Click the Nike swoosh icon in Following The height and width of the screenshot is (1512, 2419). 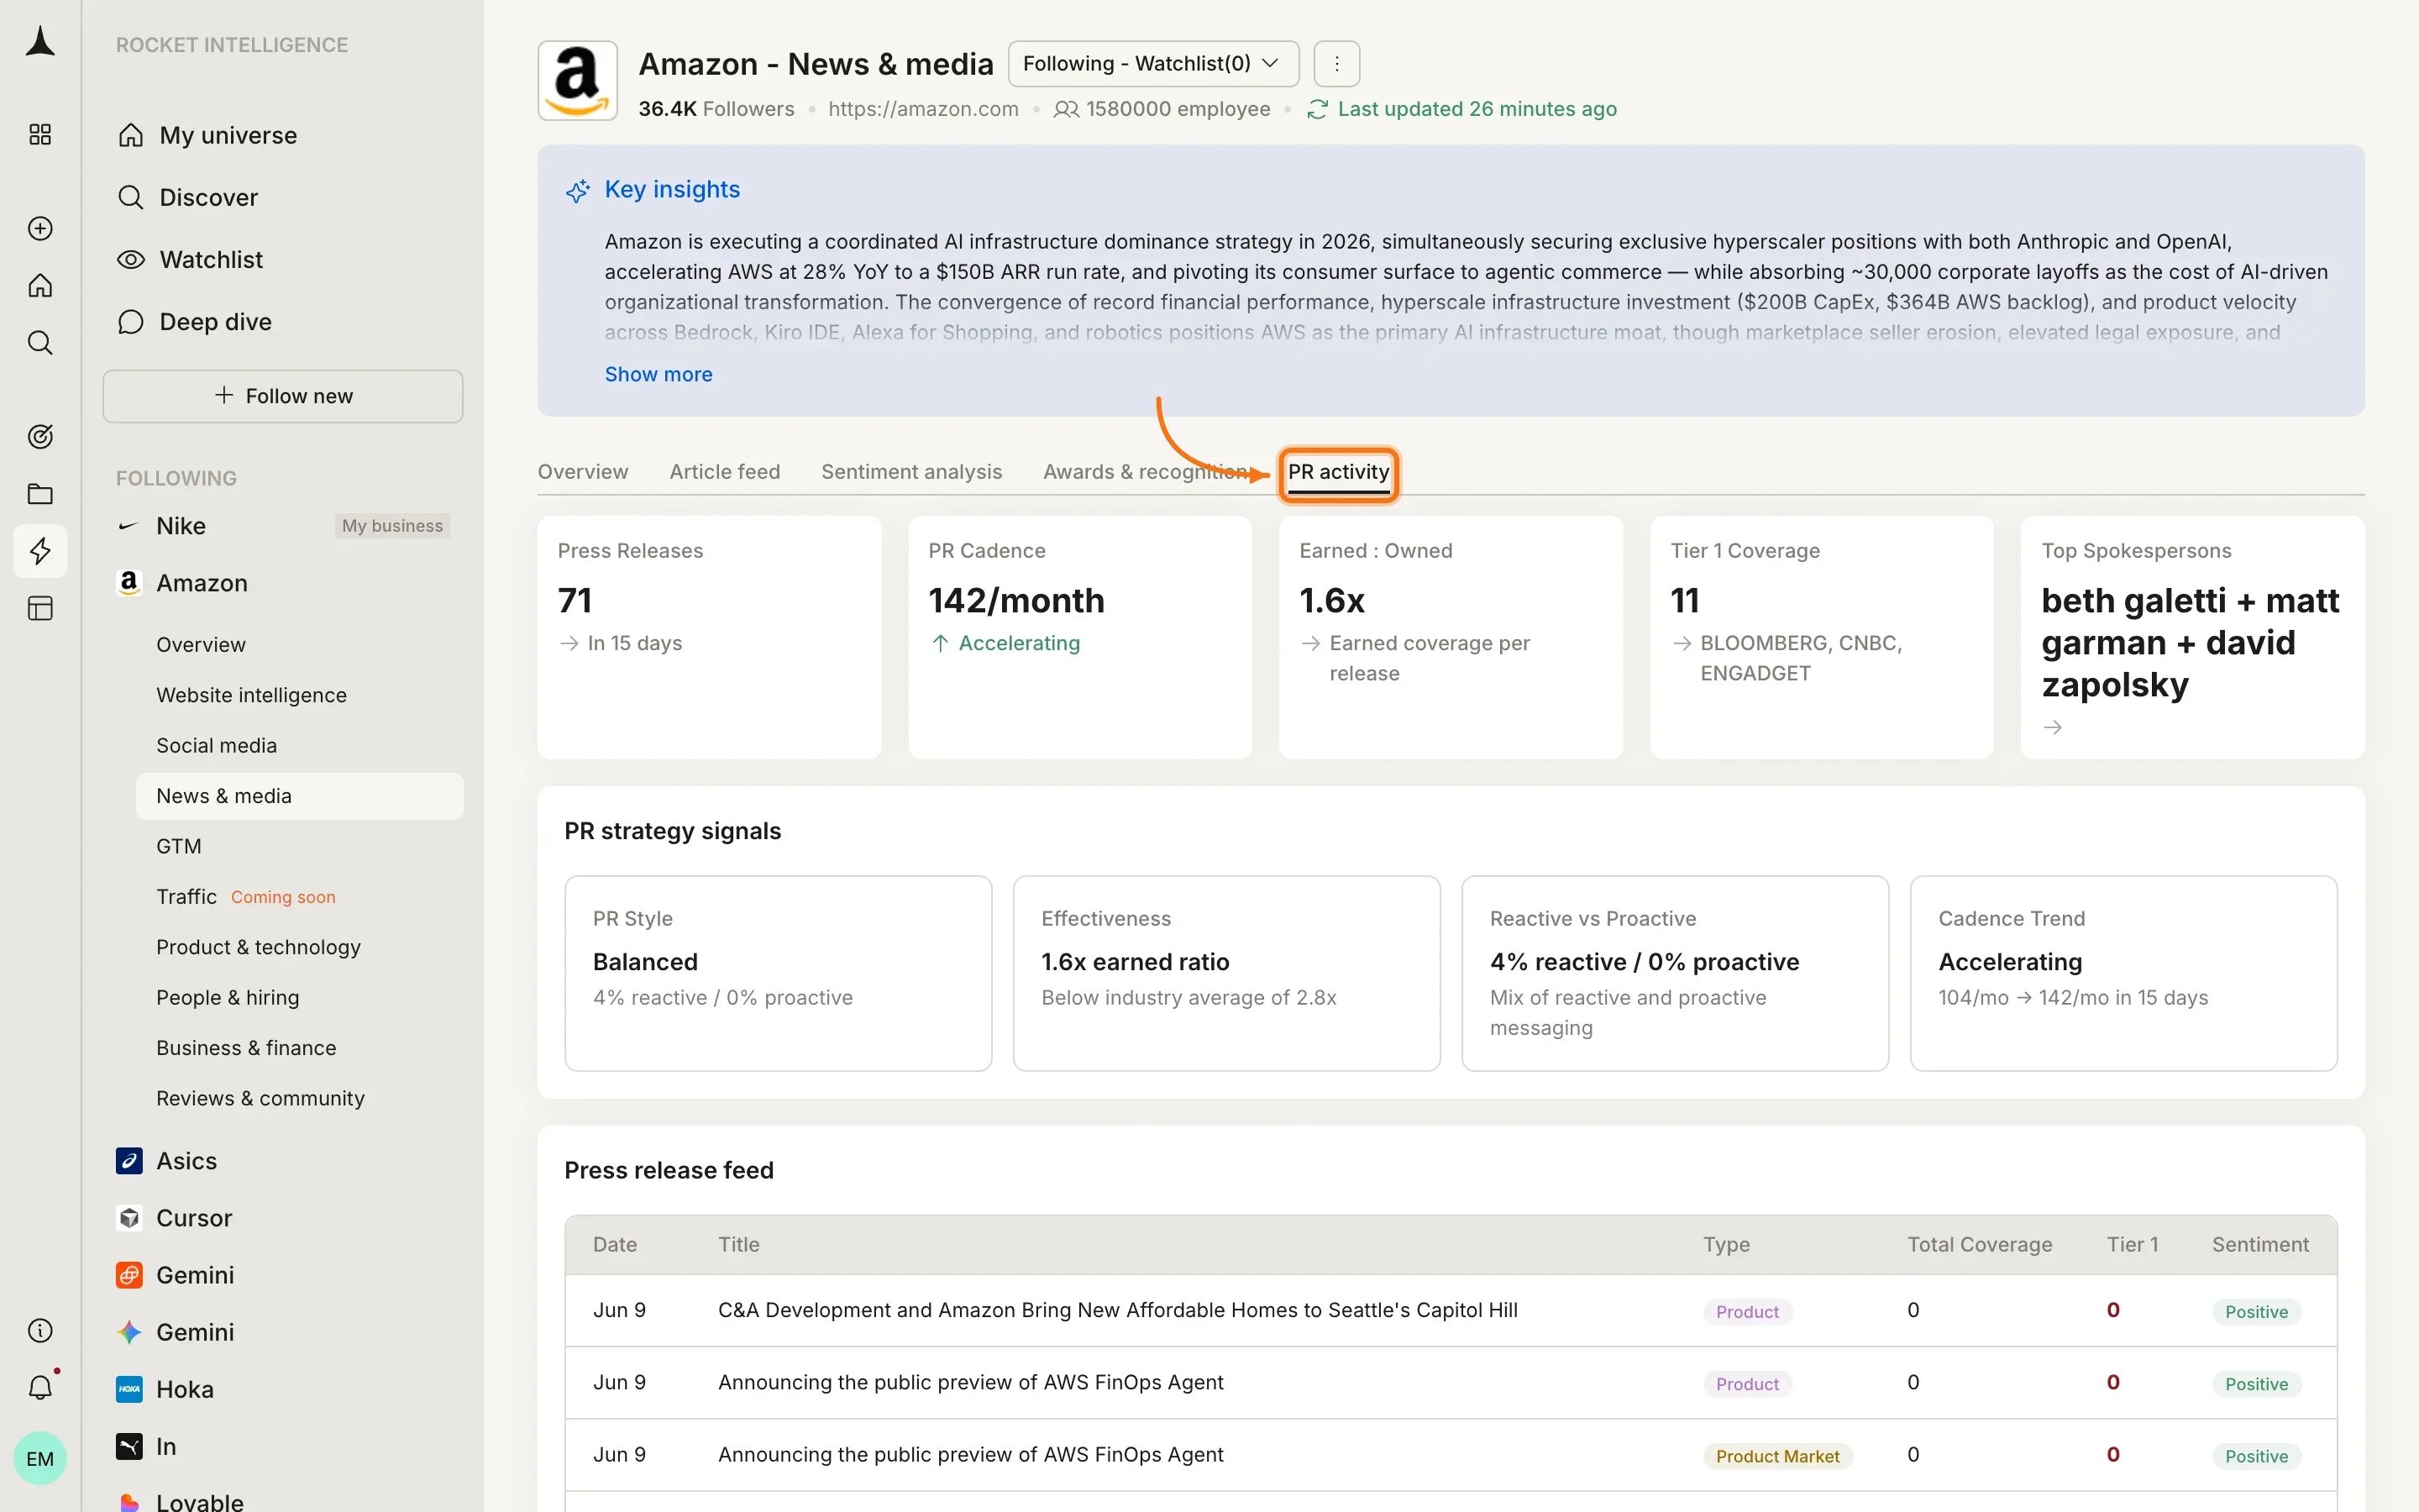(128, 526)
